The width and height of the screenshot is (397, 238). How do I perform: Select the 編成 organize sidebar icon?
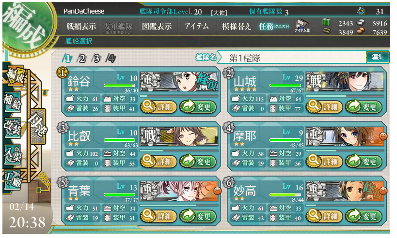15,75
